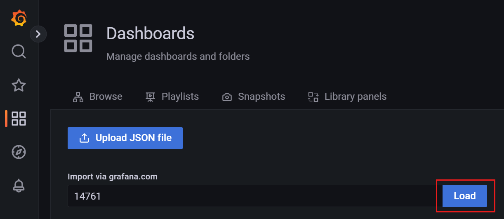The image size is (504, 219).
Task: Open Explore compass icon
Action: (x=19, y=152)
